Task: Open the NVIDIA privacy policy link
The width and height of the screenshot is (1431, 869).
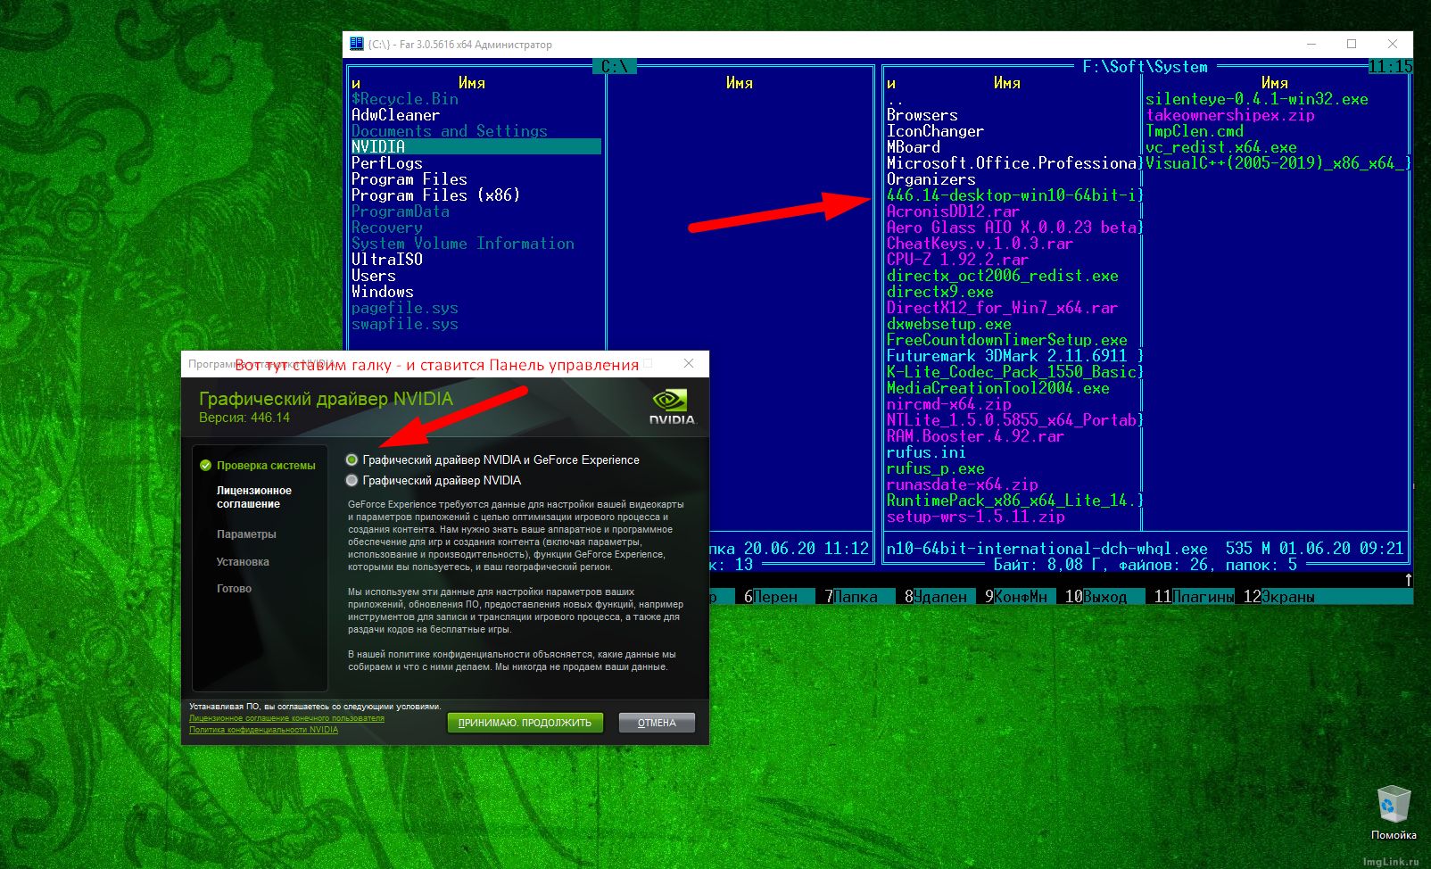Action: pyautogui.click(x=263, y=730)
